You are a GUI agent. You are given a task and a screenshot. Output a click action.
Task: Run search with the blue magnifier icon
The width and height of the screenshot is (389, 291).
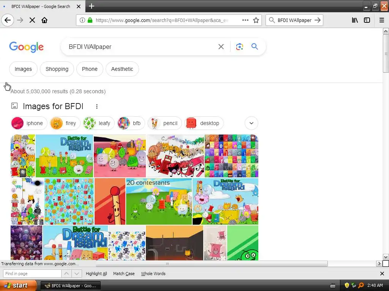click(x=255, y=46)
